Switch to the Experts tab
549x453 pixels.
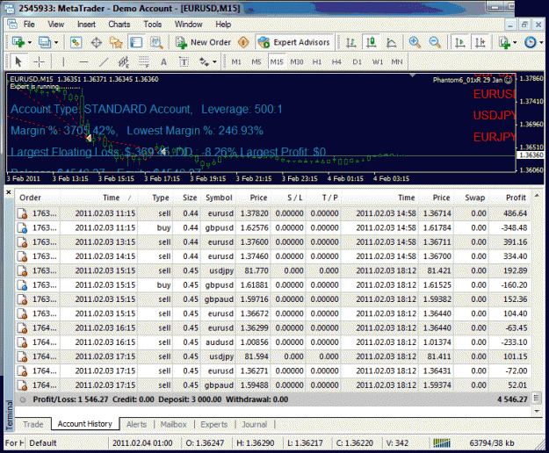pos(214,424)
